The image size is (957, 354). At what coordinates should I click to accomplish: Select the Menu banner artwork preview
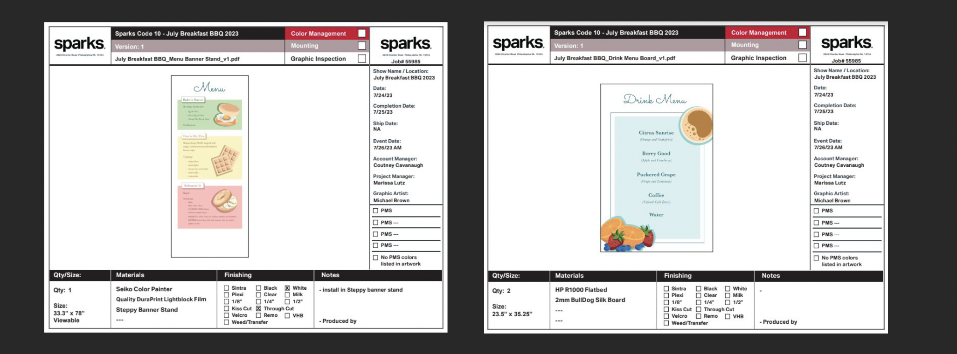click(x=209, y=166)
